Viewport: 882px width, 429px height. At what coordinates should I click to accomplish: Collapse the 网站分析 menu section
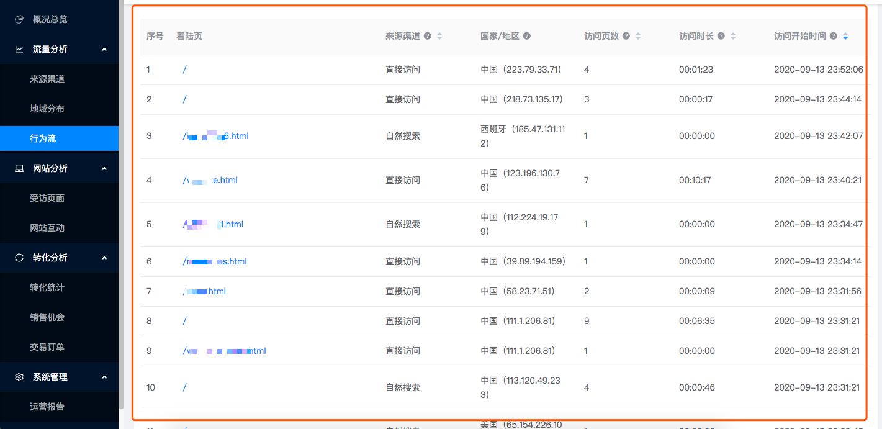(104, 168)
